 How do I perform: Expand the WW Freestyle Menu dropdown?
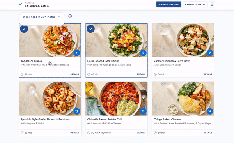click(x=42, y=16)
